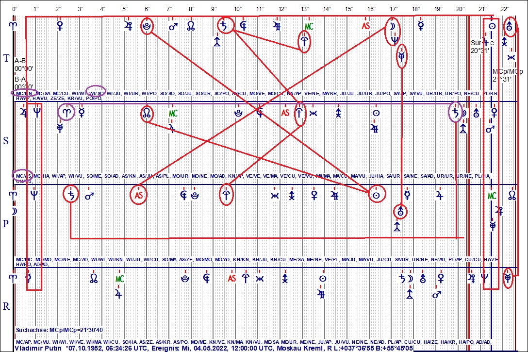The width and height of the screenshot is (528, 352).
Task: Select the purple-circled Aries symbol in row S
Action: (x=66, y=113)
